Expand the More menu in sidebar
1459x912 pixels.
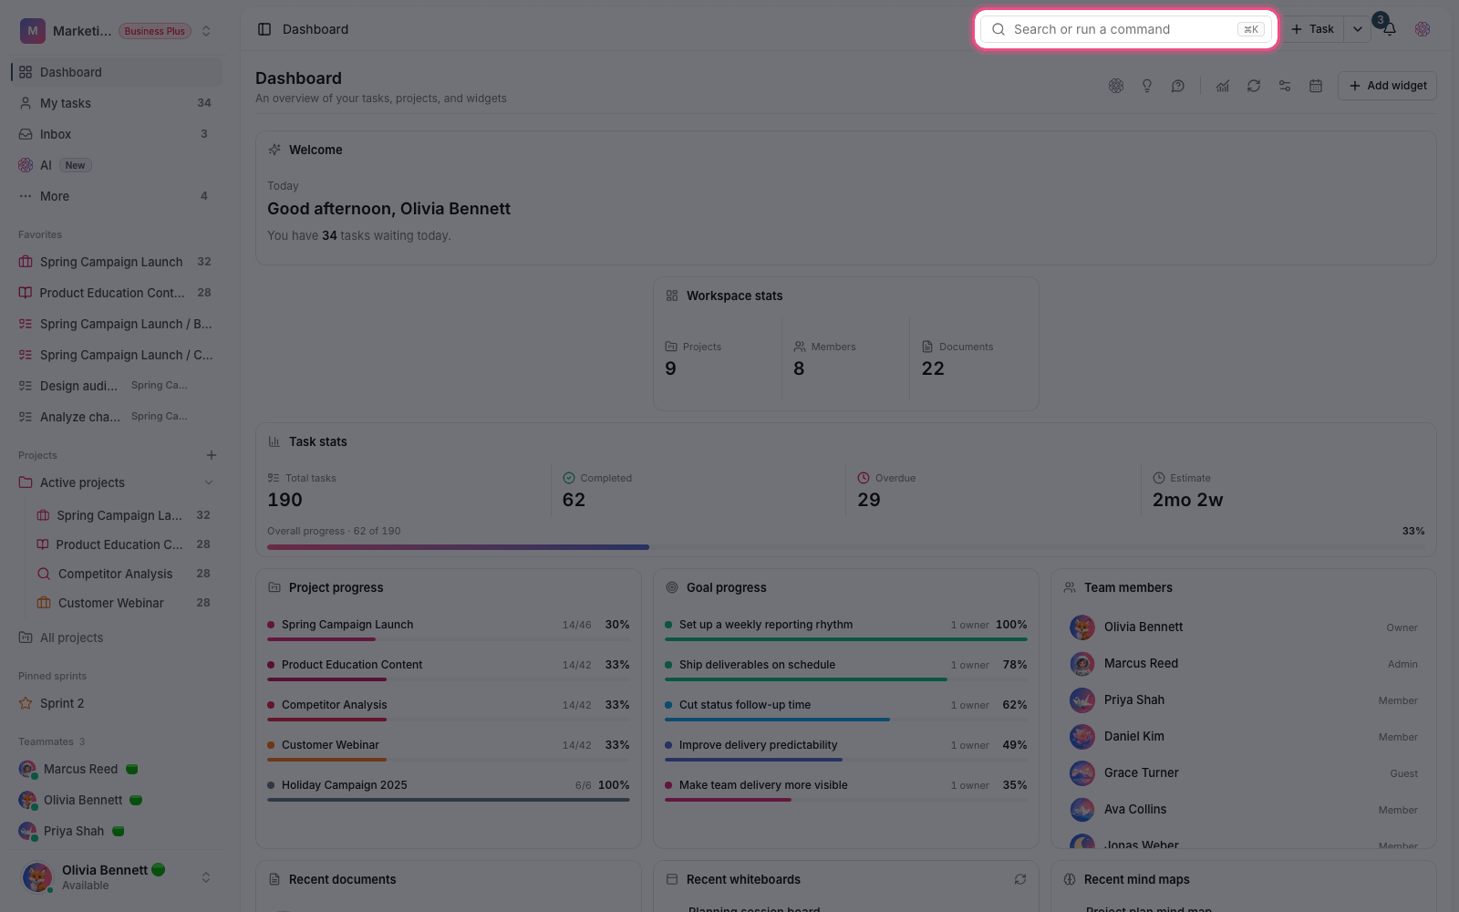pyautogui.click(x=117, y=196)
